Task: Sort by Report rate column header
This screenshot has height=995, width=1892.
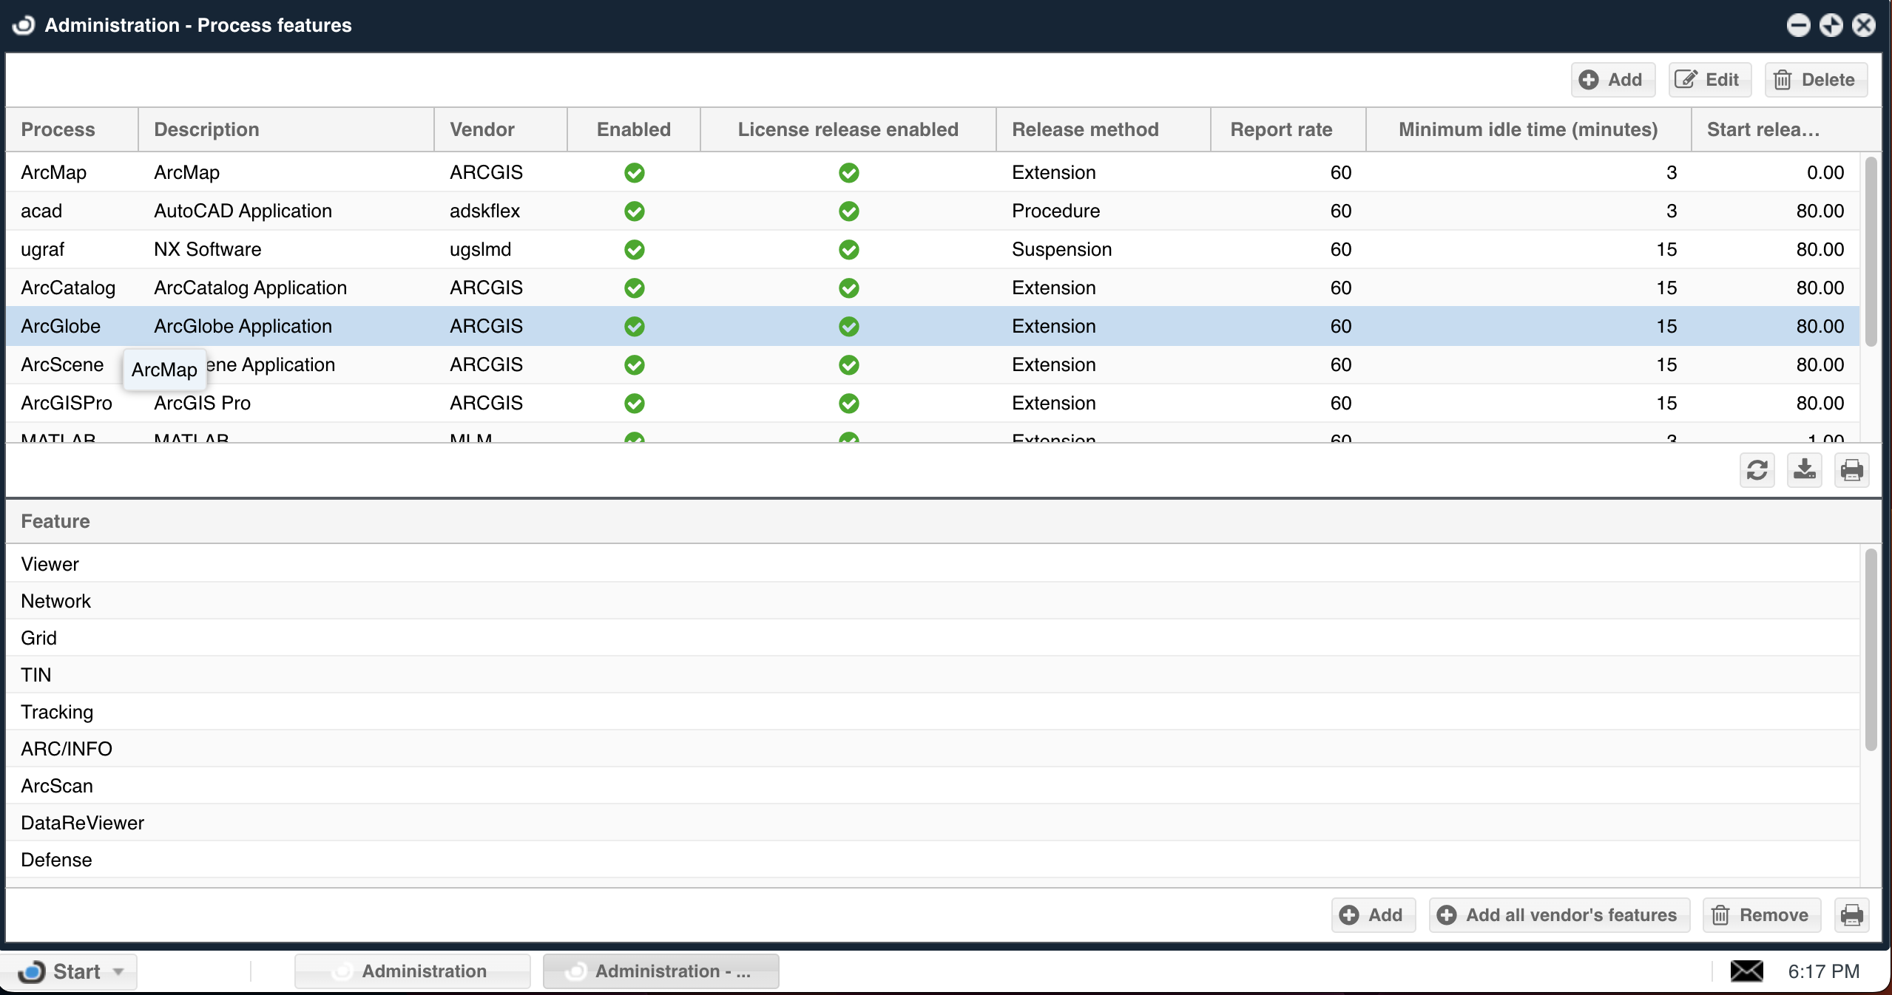Action: [1280, 130]
